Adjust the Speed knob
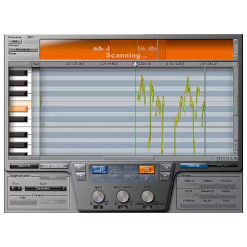 coord(98,197)
